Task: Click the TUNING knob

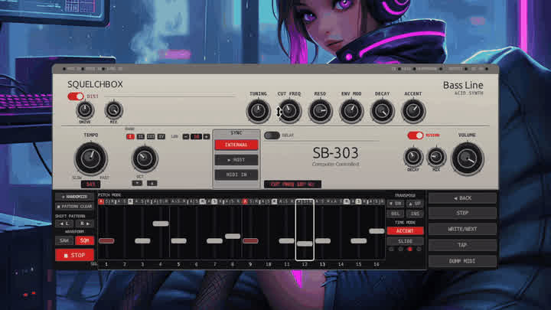Action: 259,111
